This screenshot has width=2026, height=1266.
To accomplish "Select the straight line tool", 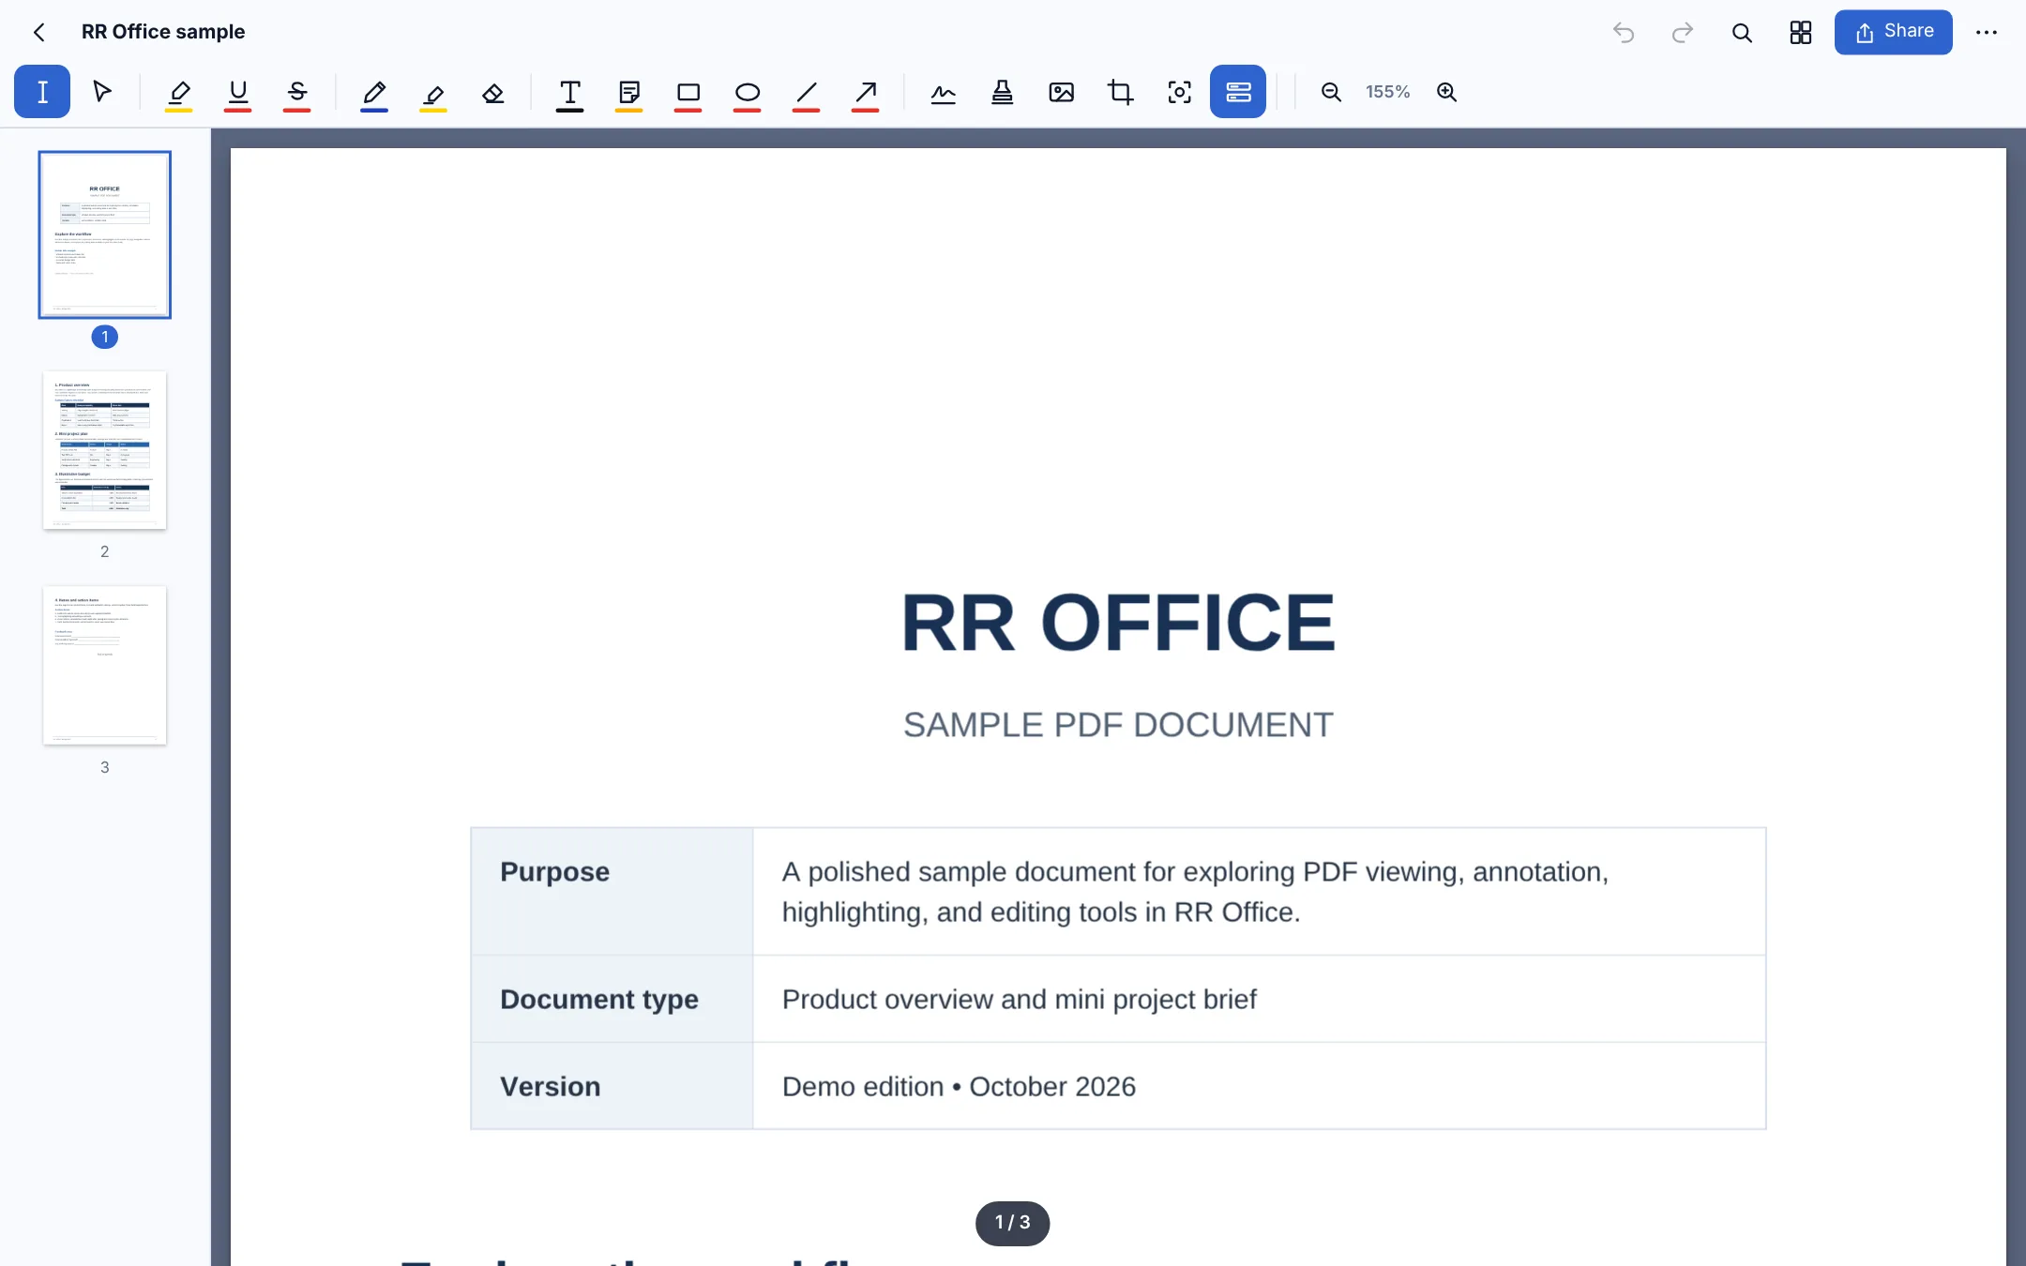I will tap(806, 94).
